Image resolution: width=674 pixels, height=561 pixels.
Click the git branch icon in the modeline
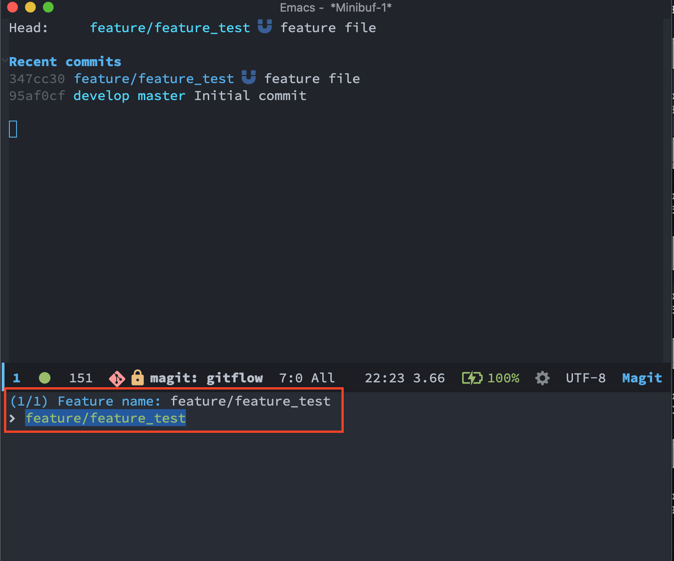tap(117, 378)
